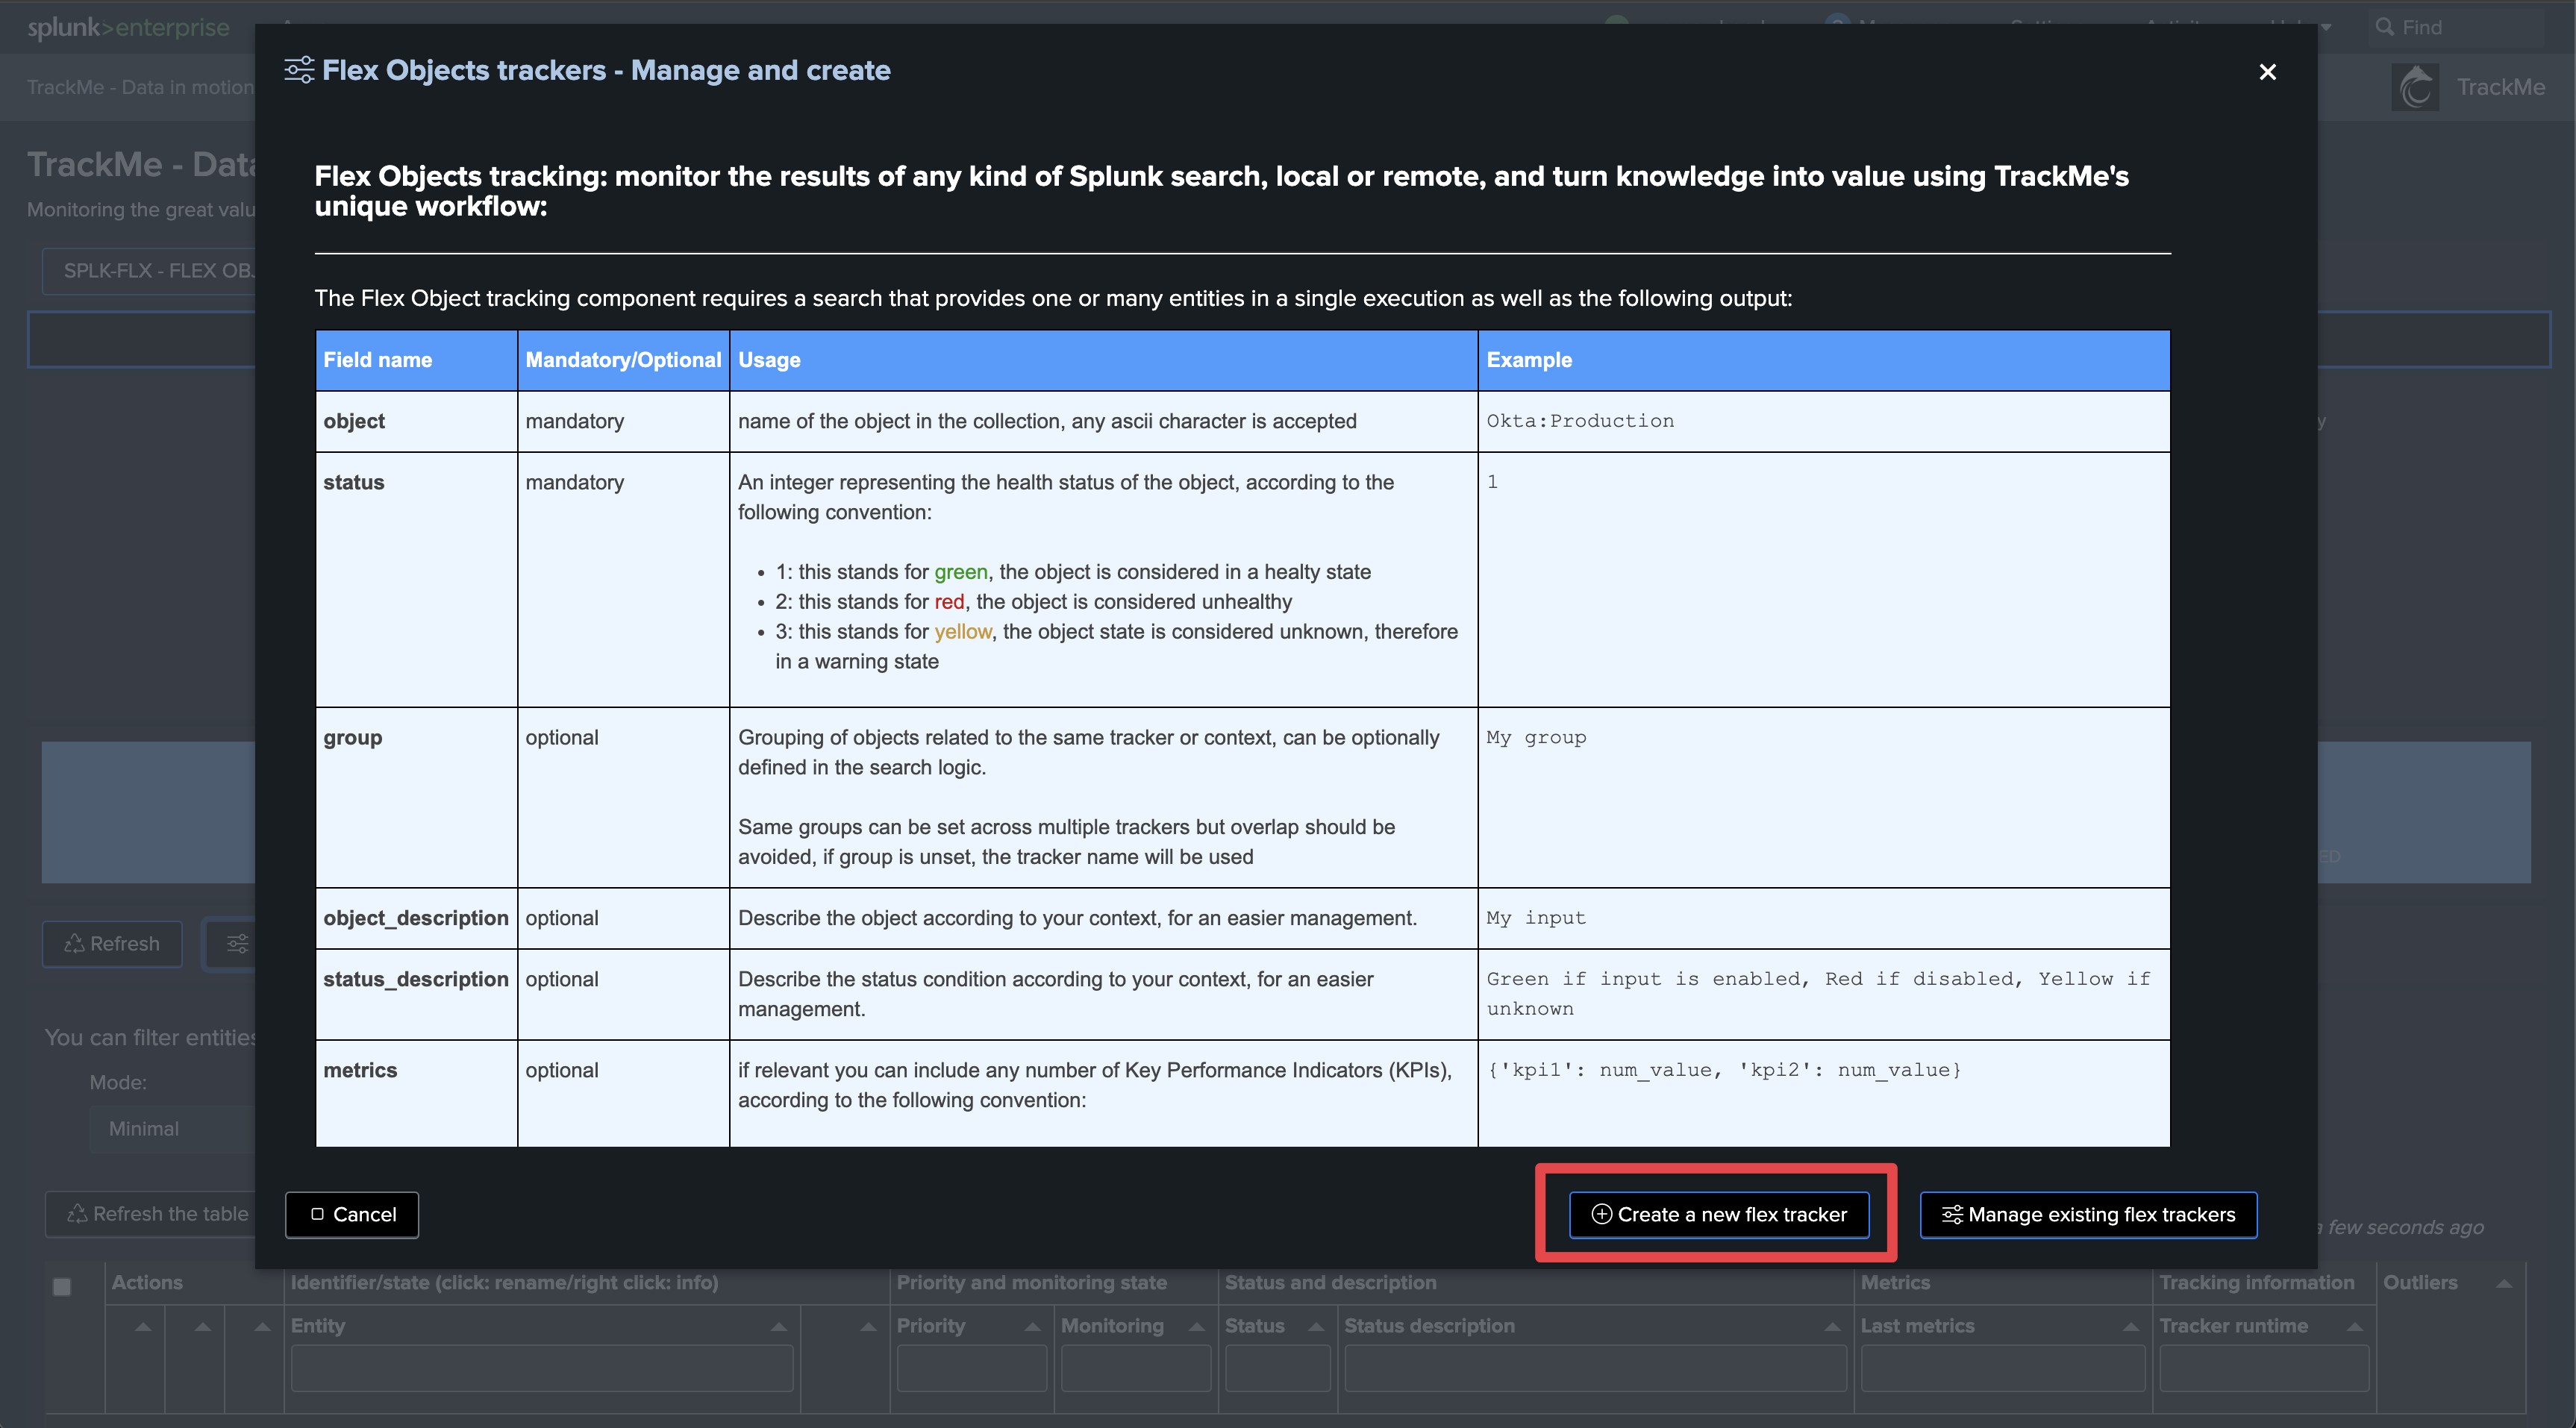Click the sliders icon button next to Refresh
Screen dimensions: 2576x1428
(237, 943)
